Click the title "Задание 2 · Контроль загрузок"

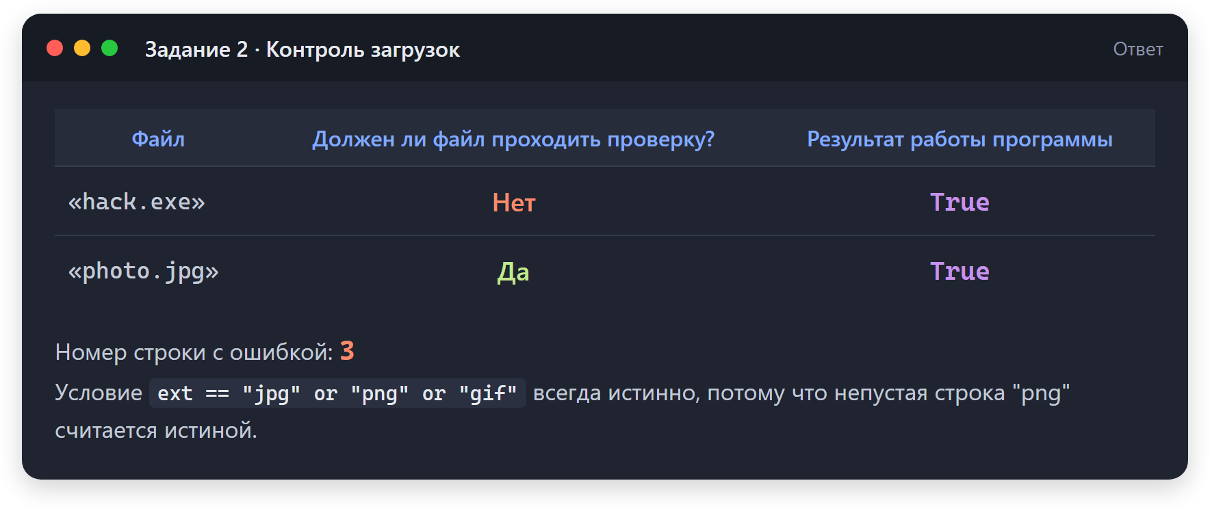point(302,49)
